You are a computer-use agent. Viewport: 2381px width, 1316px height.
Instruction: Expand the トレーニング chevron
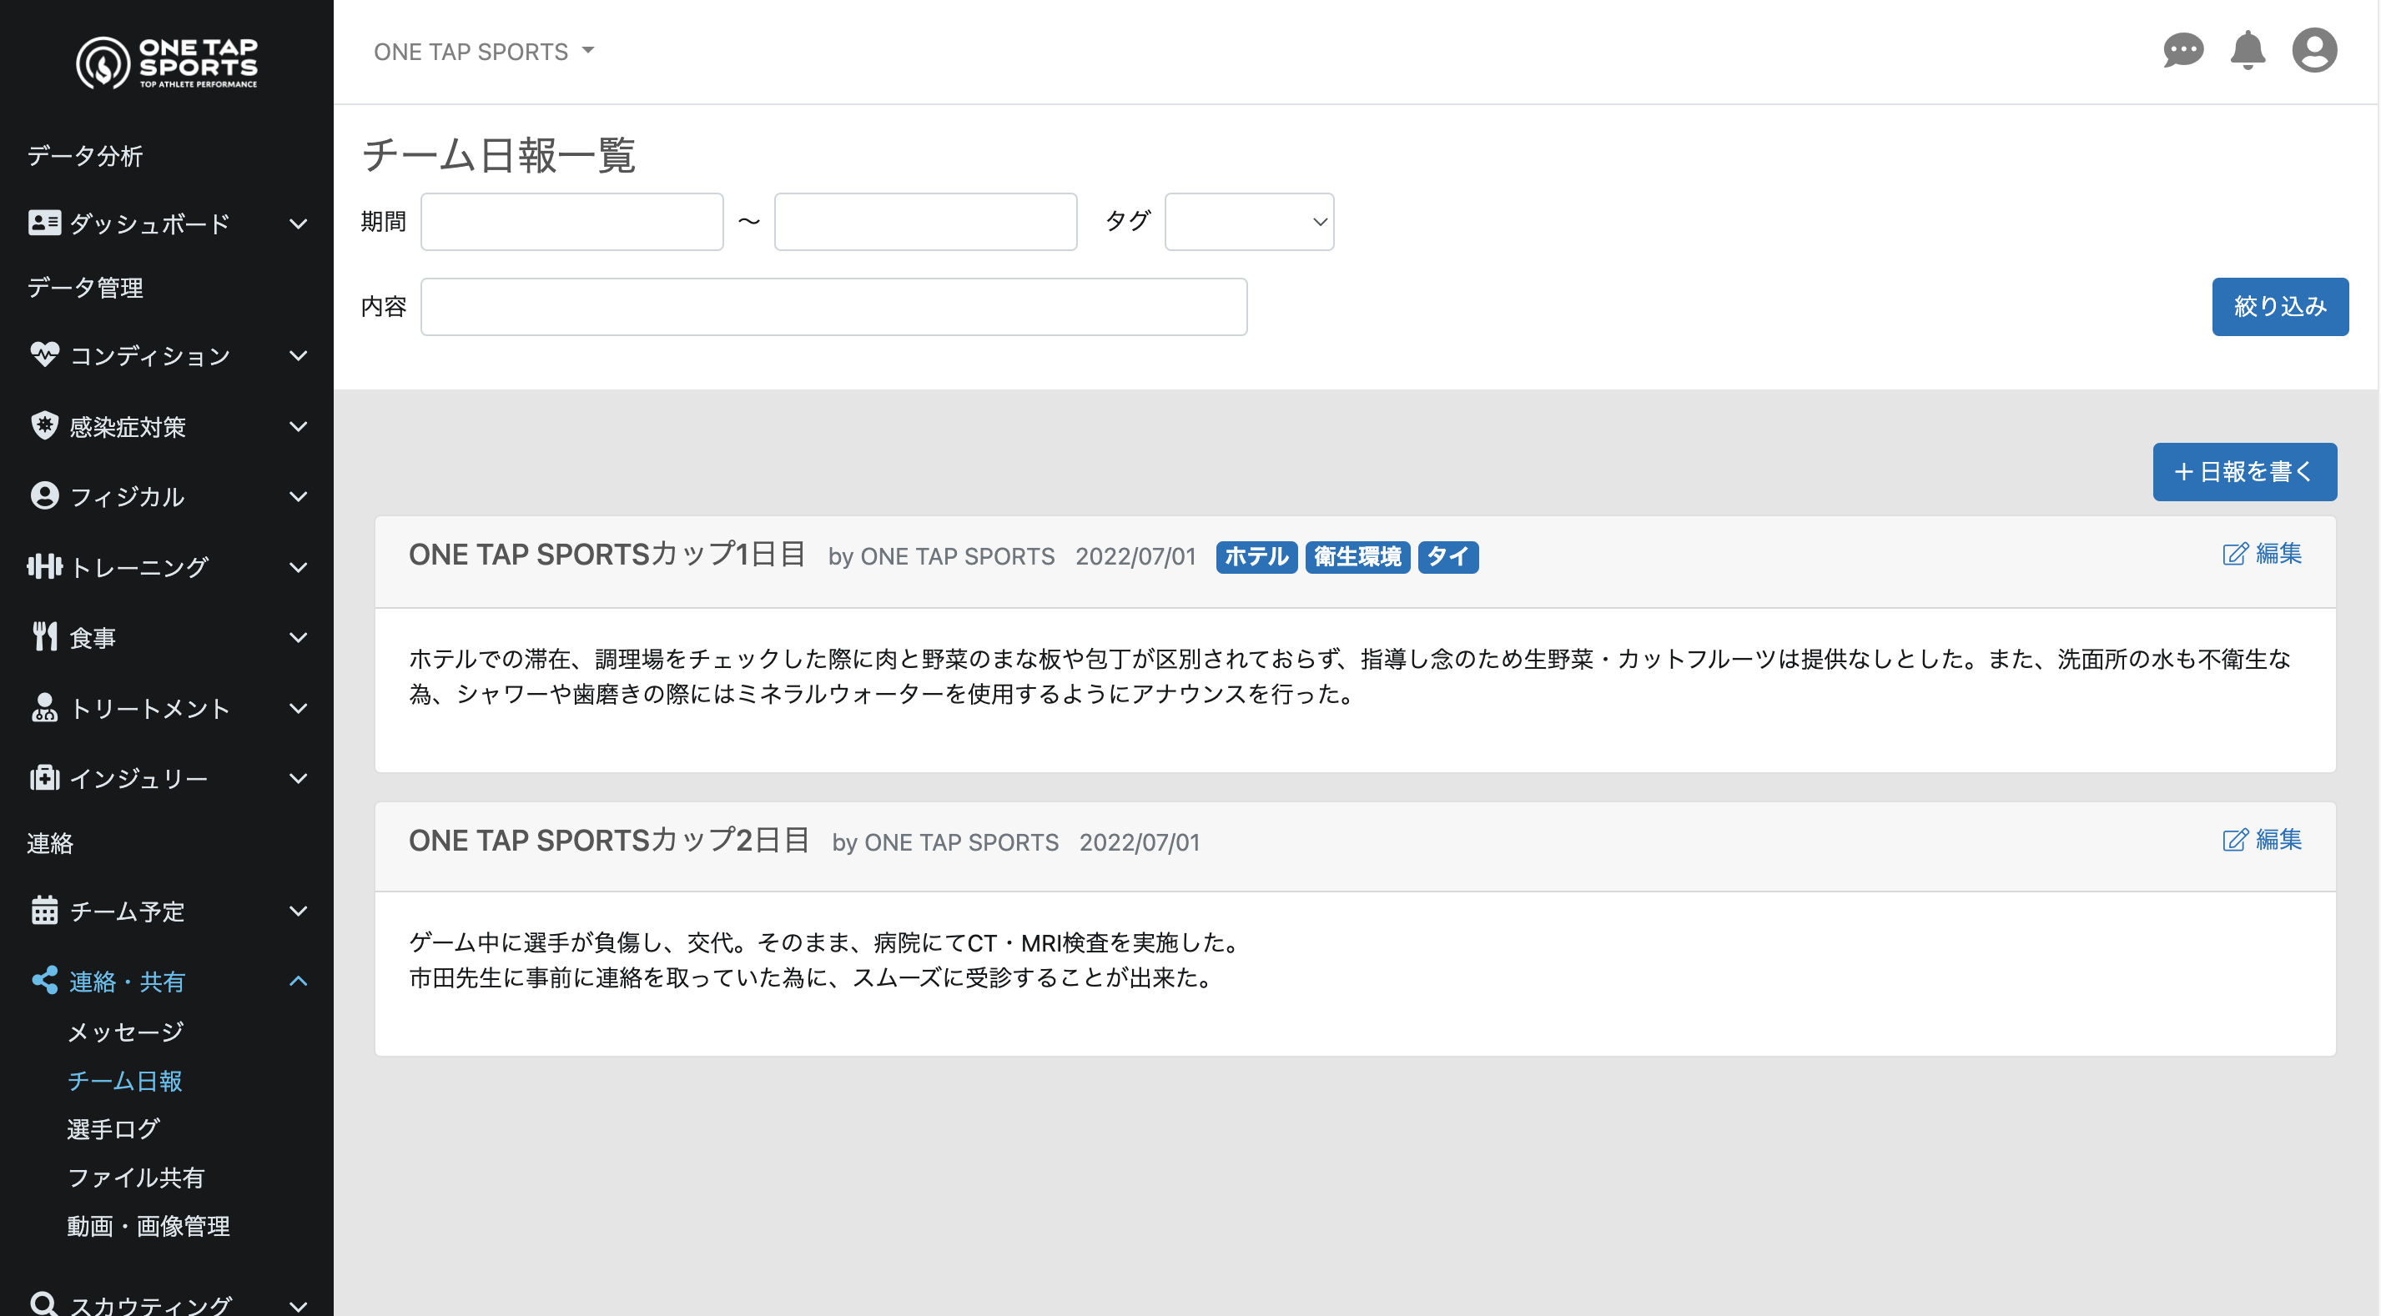click(299, 567)
